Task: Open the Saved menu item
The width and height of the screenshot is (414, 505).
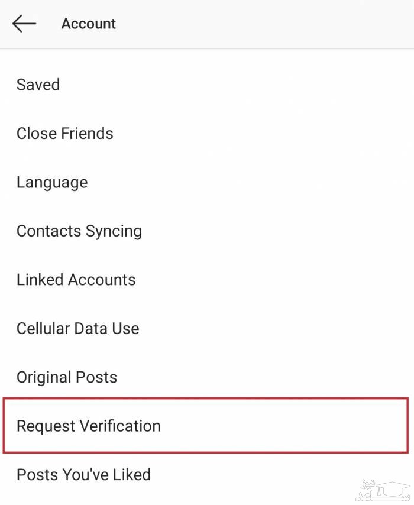Action: [x=38, y=85]
